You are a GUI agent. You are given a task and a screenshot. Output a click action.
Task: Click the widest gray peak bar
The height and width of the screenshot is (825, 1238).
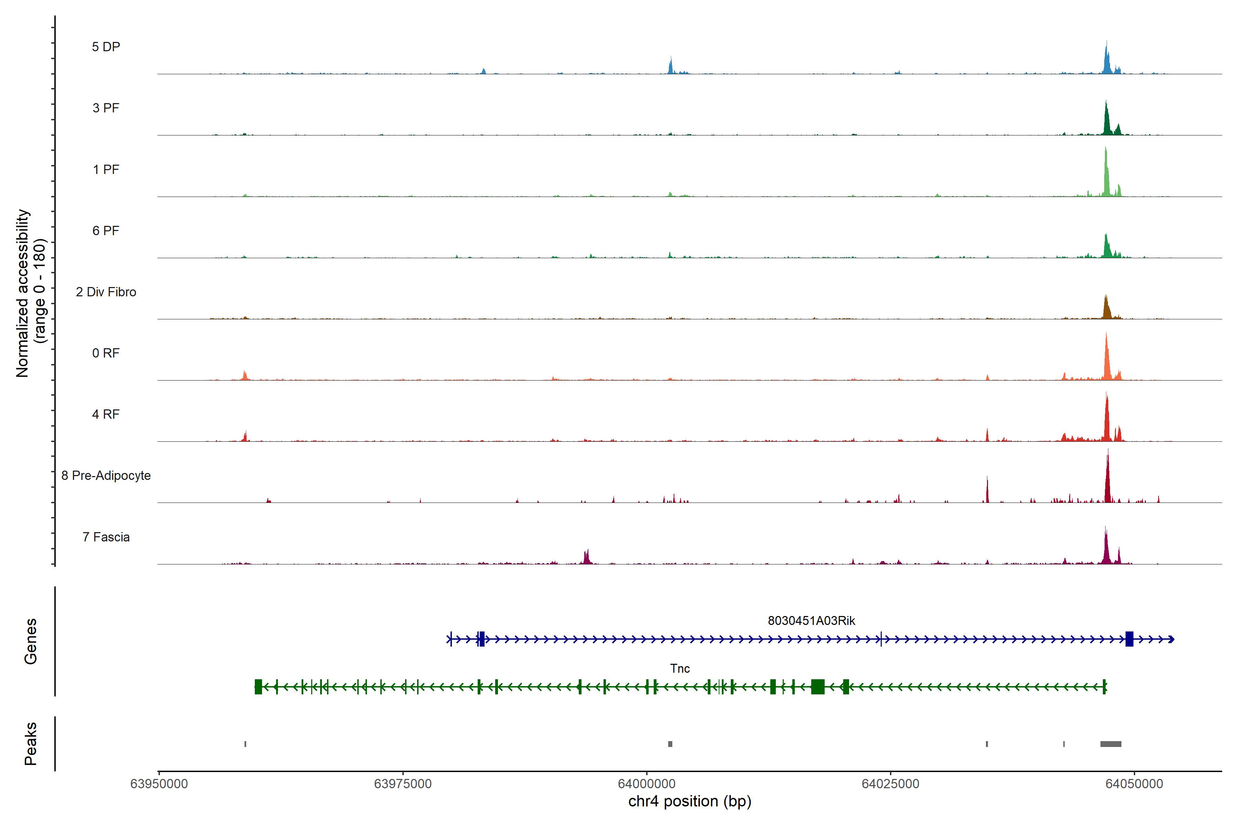click(x=1111, y=744)
